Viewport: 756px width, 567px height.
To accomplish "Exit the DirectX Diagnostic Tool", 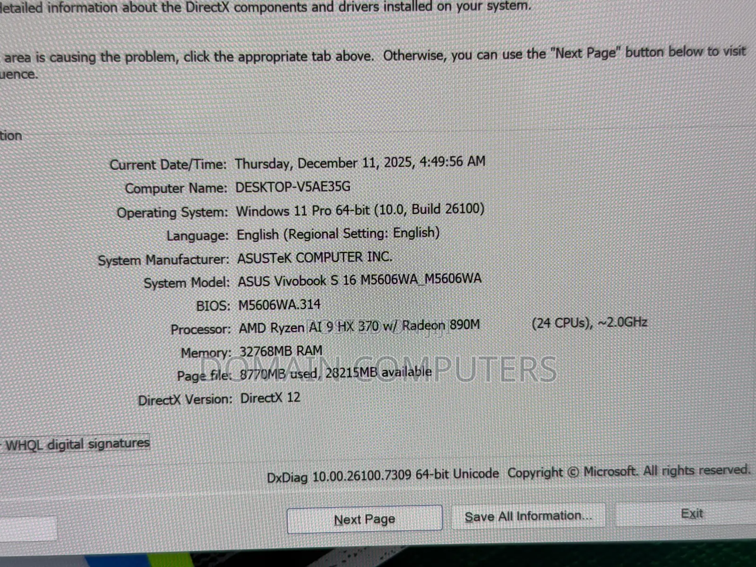I will click(x=691, y=514).
